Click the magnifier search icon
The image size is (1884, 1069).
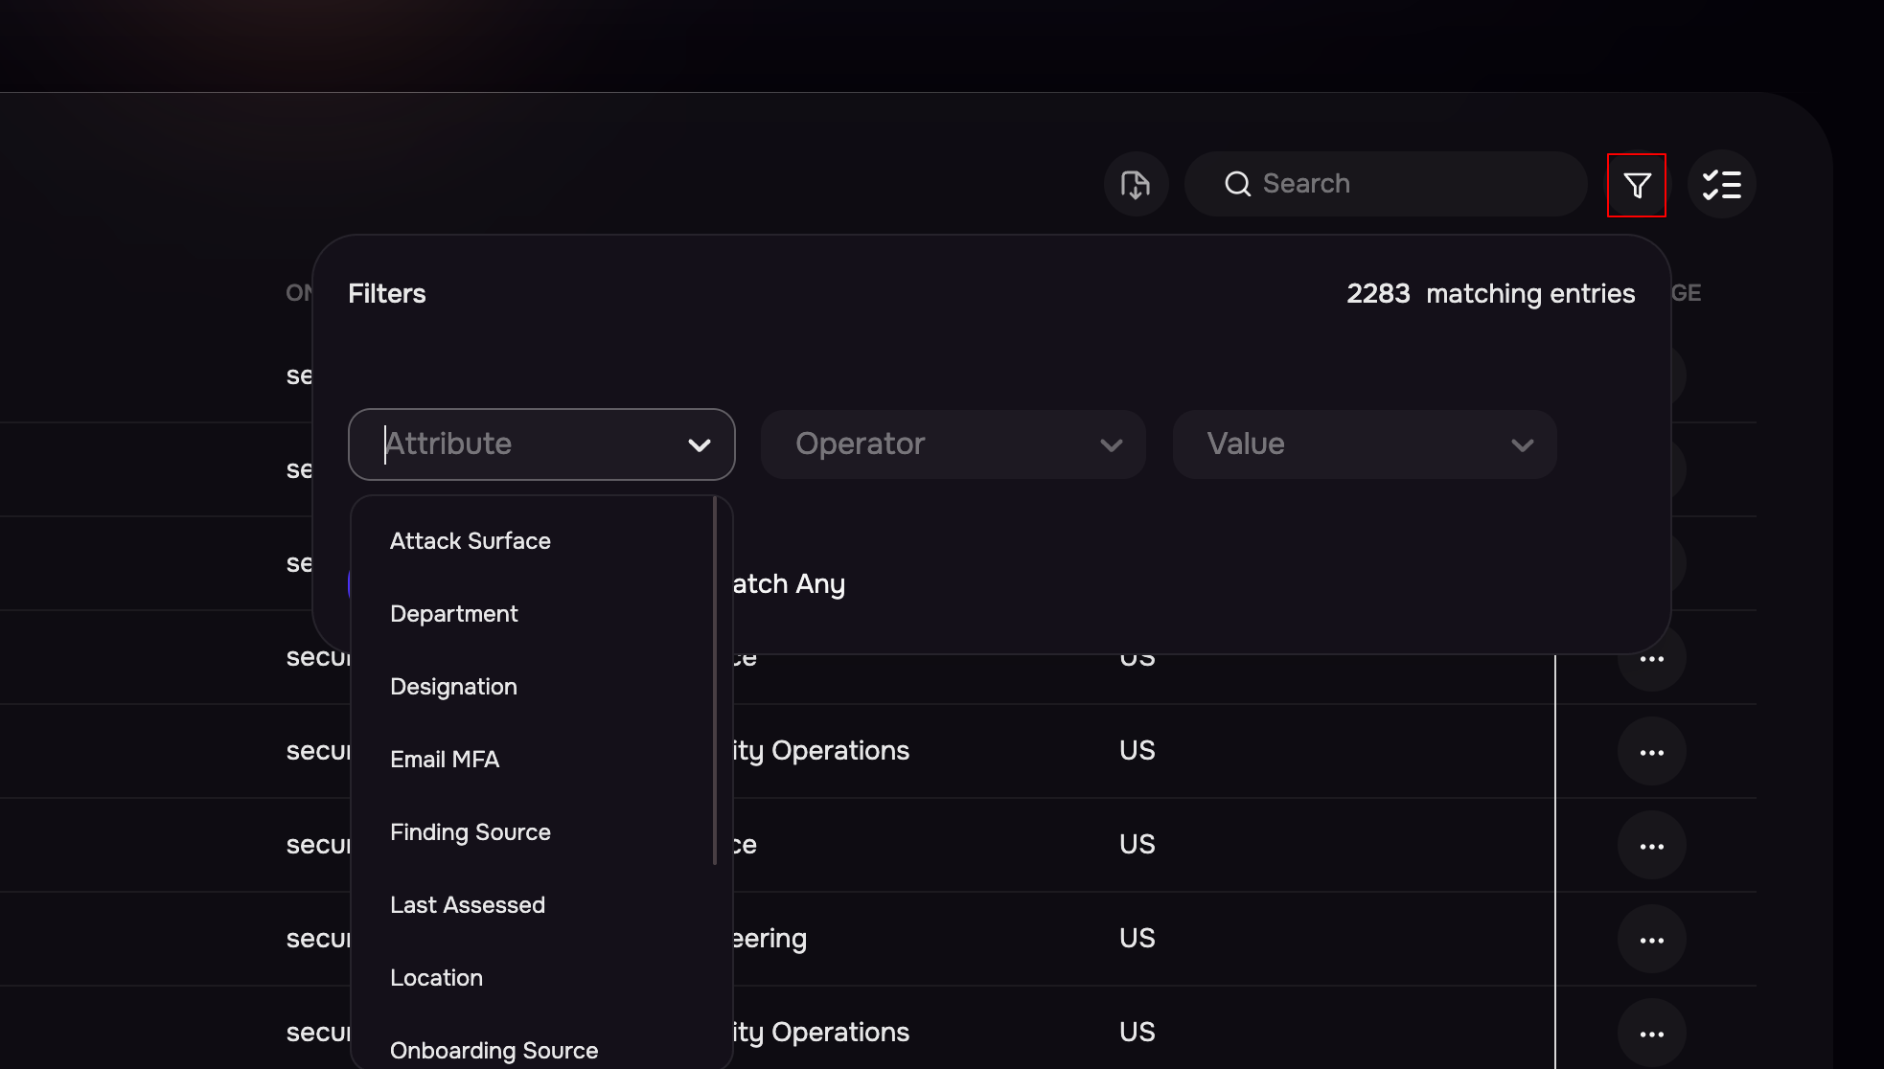point(1237,184)
